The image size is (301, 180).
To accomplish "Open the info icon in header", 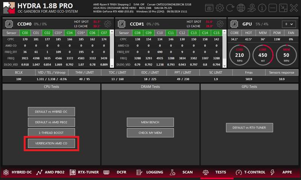I will pos(262,8).
